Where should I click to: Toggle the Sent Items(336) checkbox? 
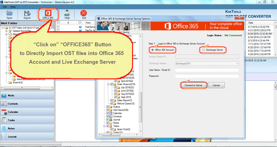pos(108,110)
